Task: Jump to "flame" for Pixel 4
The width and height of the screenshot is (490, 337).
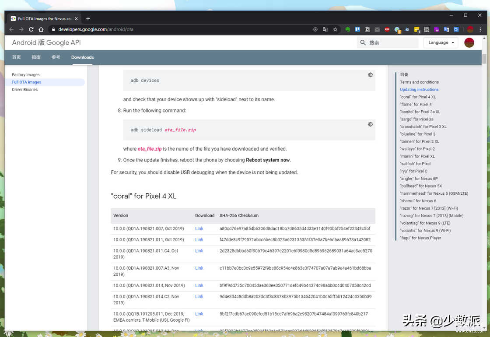Action: pyautogui.click(x=416, y=105)
